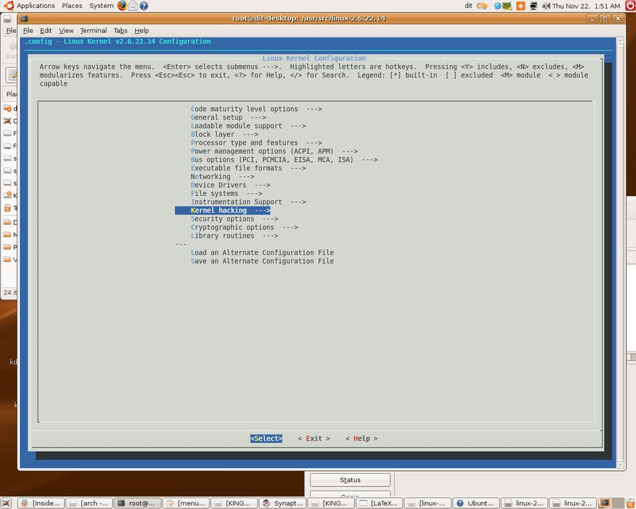Expand Power management options submenu
Screen dimensions: 636x509
274,151
